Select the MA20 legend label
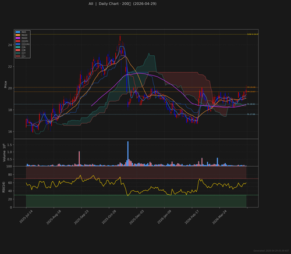This screenshot has height=254, width=291. click(x=24, y=35)
